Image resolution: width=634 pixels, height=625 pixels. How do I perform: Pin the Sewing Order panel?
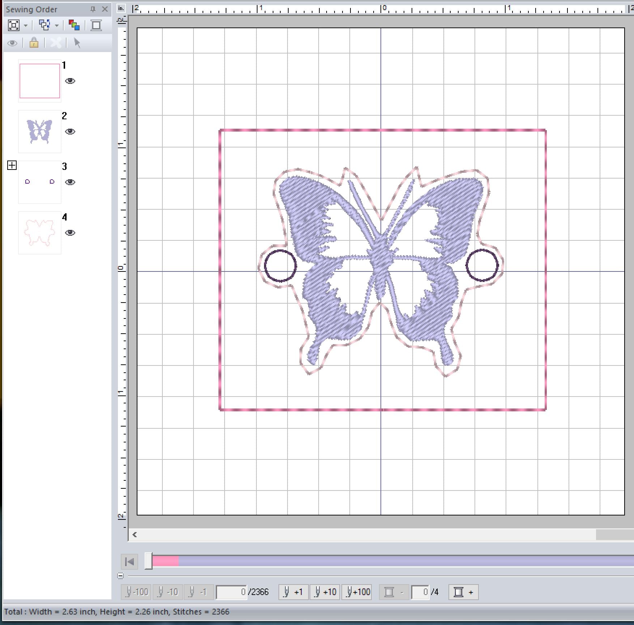[x=93, y=9]
